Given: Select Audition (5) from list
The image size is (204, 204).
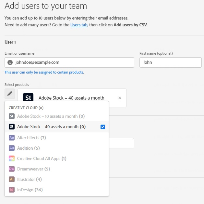Looking at the screenshot, I should click(x=56, y=148).
